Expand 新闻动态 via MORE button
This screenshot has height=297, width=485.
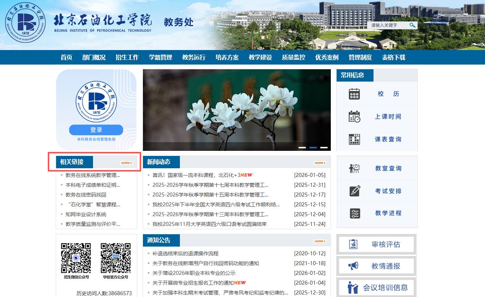pos(320,163)
